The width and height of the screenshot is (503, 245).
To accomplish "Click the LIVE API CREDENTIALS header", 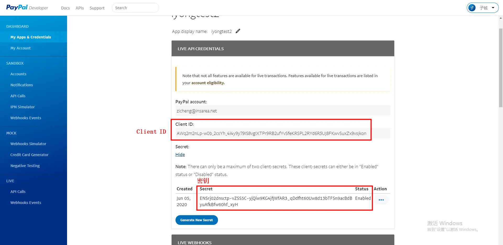I will pos(283,49).
